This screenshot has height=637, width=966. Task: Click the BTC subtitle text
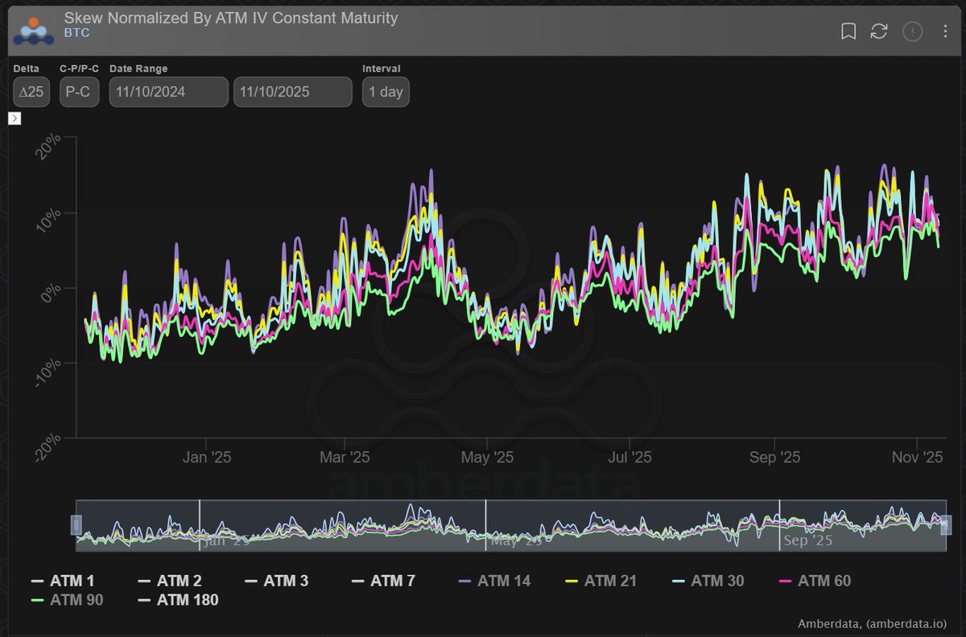(76, 34)
